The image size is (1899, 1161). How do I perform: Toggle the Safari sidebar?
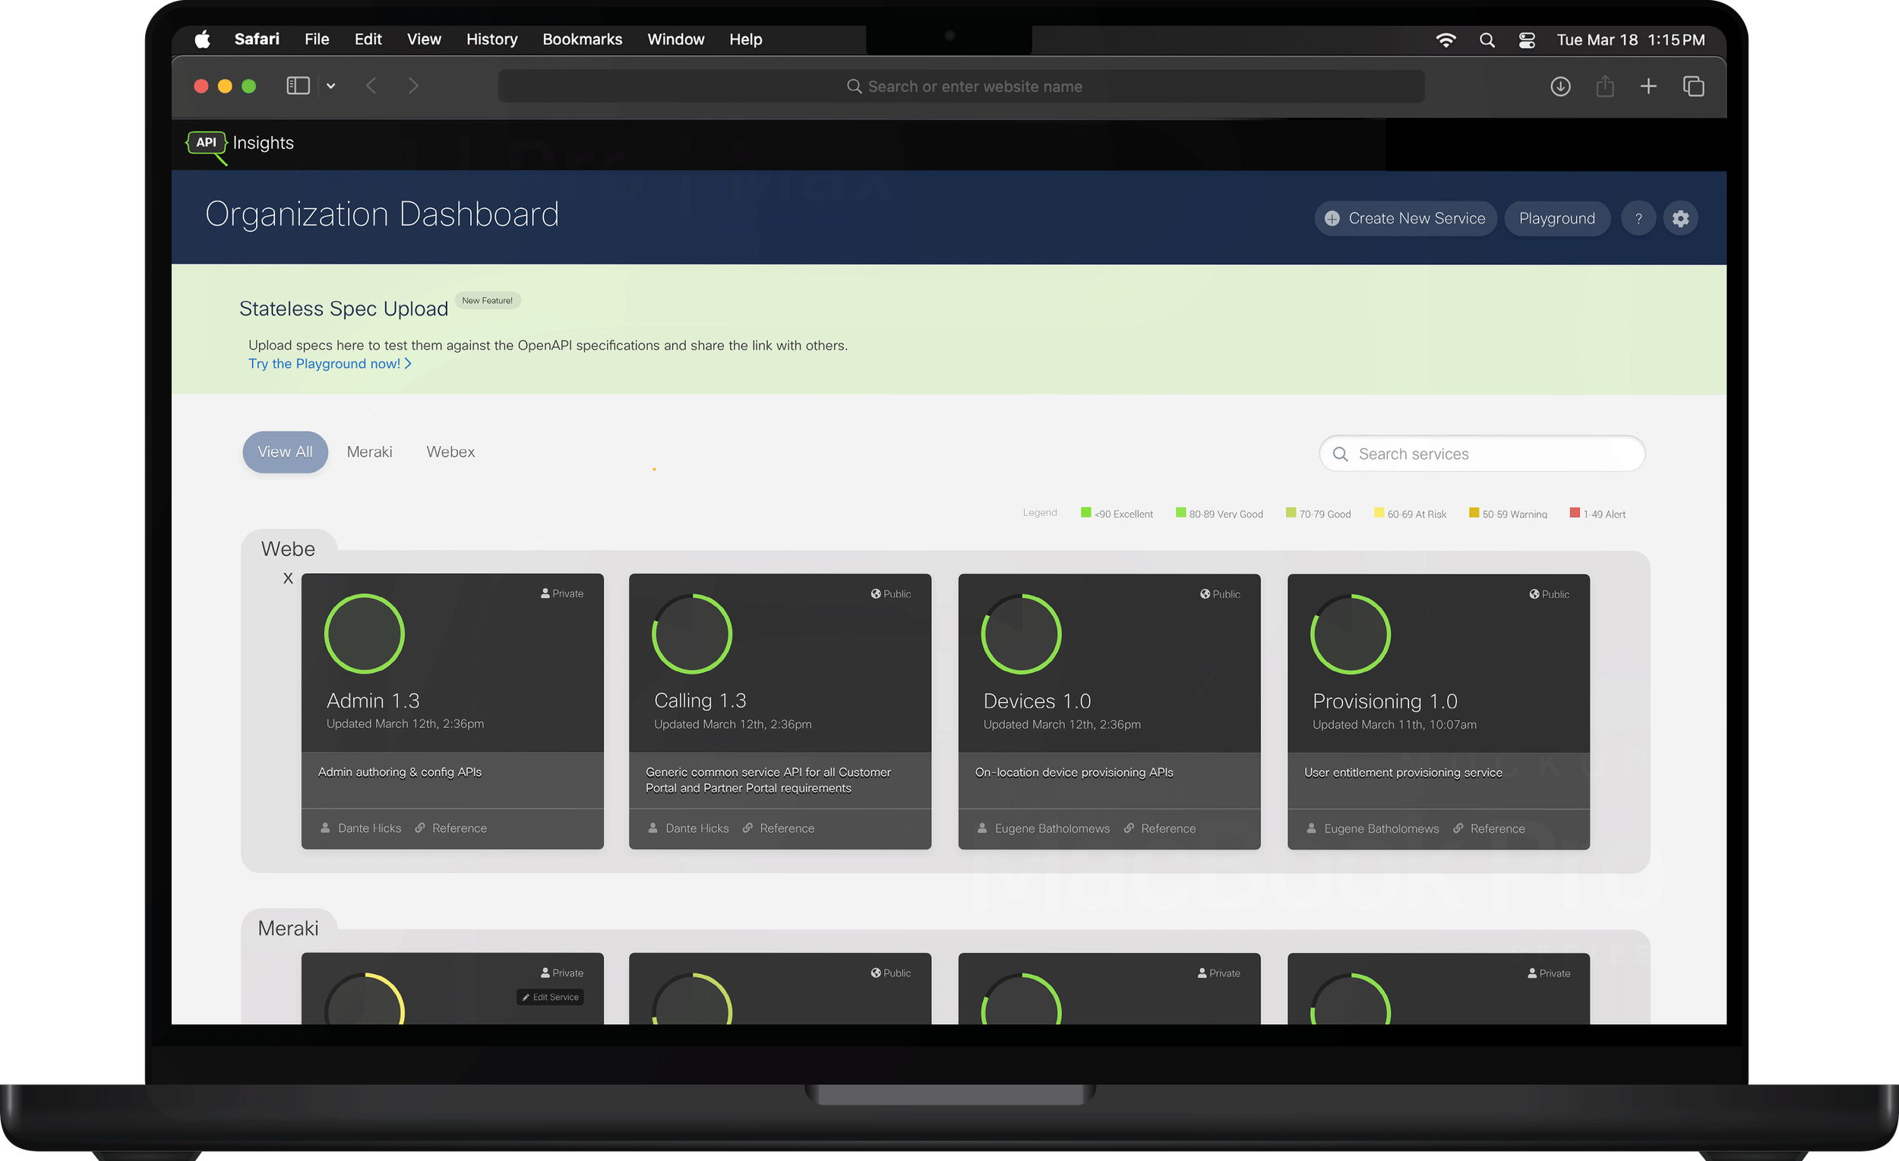pos(299,86)
